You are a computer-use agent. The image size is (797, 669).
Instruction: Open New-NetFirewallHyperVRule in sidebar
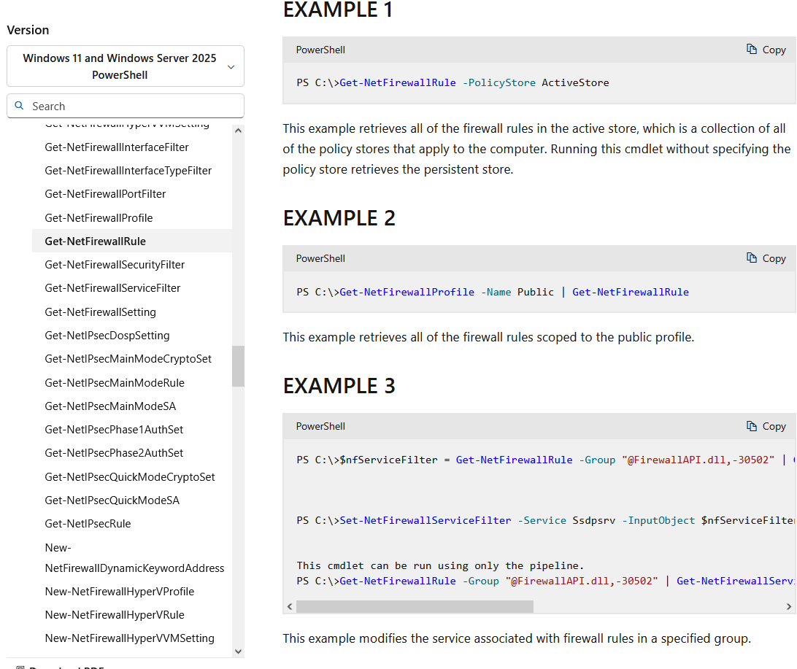(x=115, y=614)
